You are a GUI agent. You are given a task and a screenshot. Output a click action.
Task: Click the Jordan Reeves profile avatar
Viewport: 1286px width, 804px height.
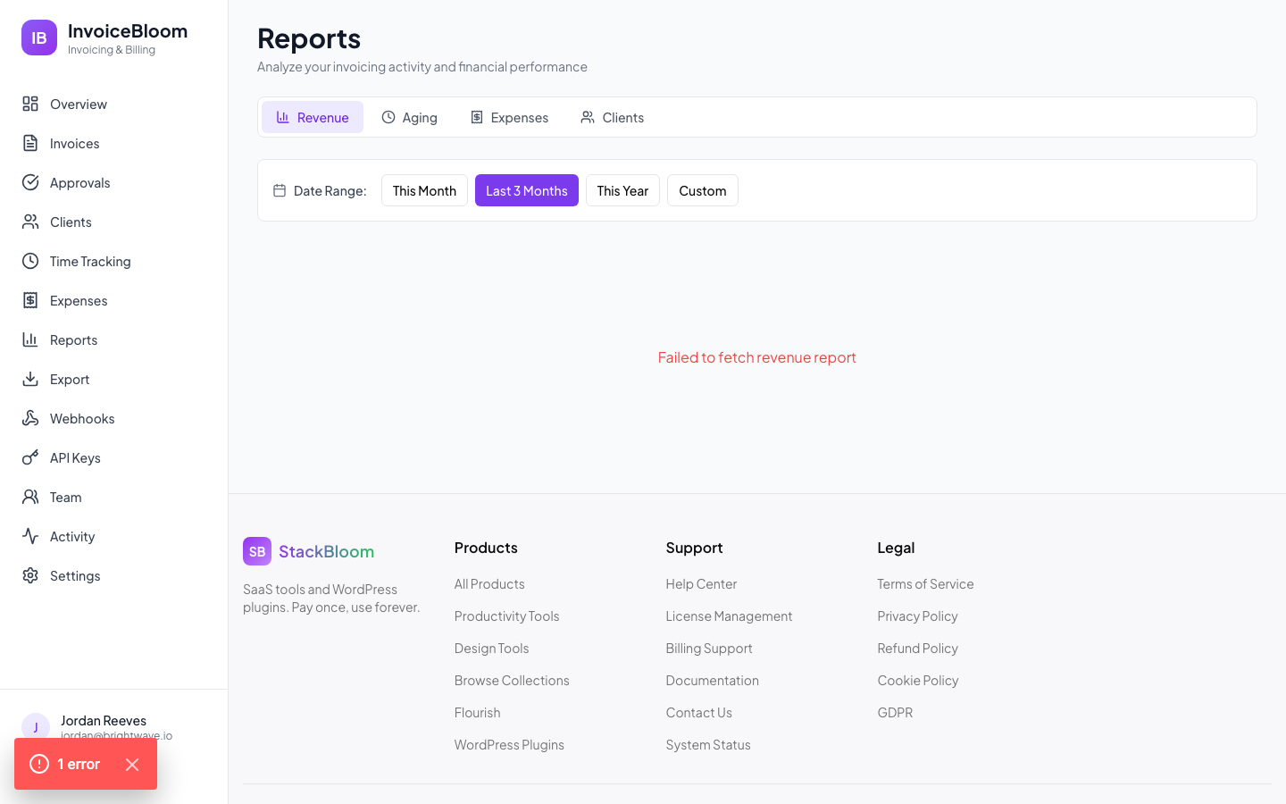tap(35, 726)
